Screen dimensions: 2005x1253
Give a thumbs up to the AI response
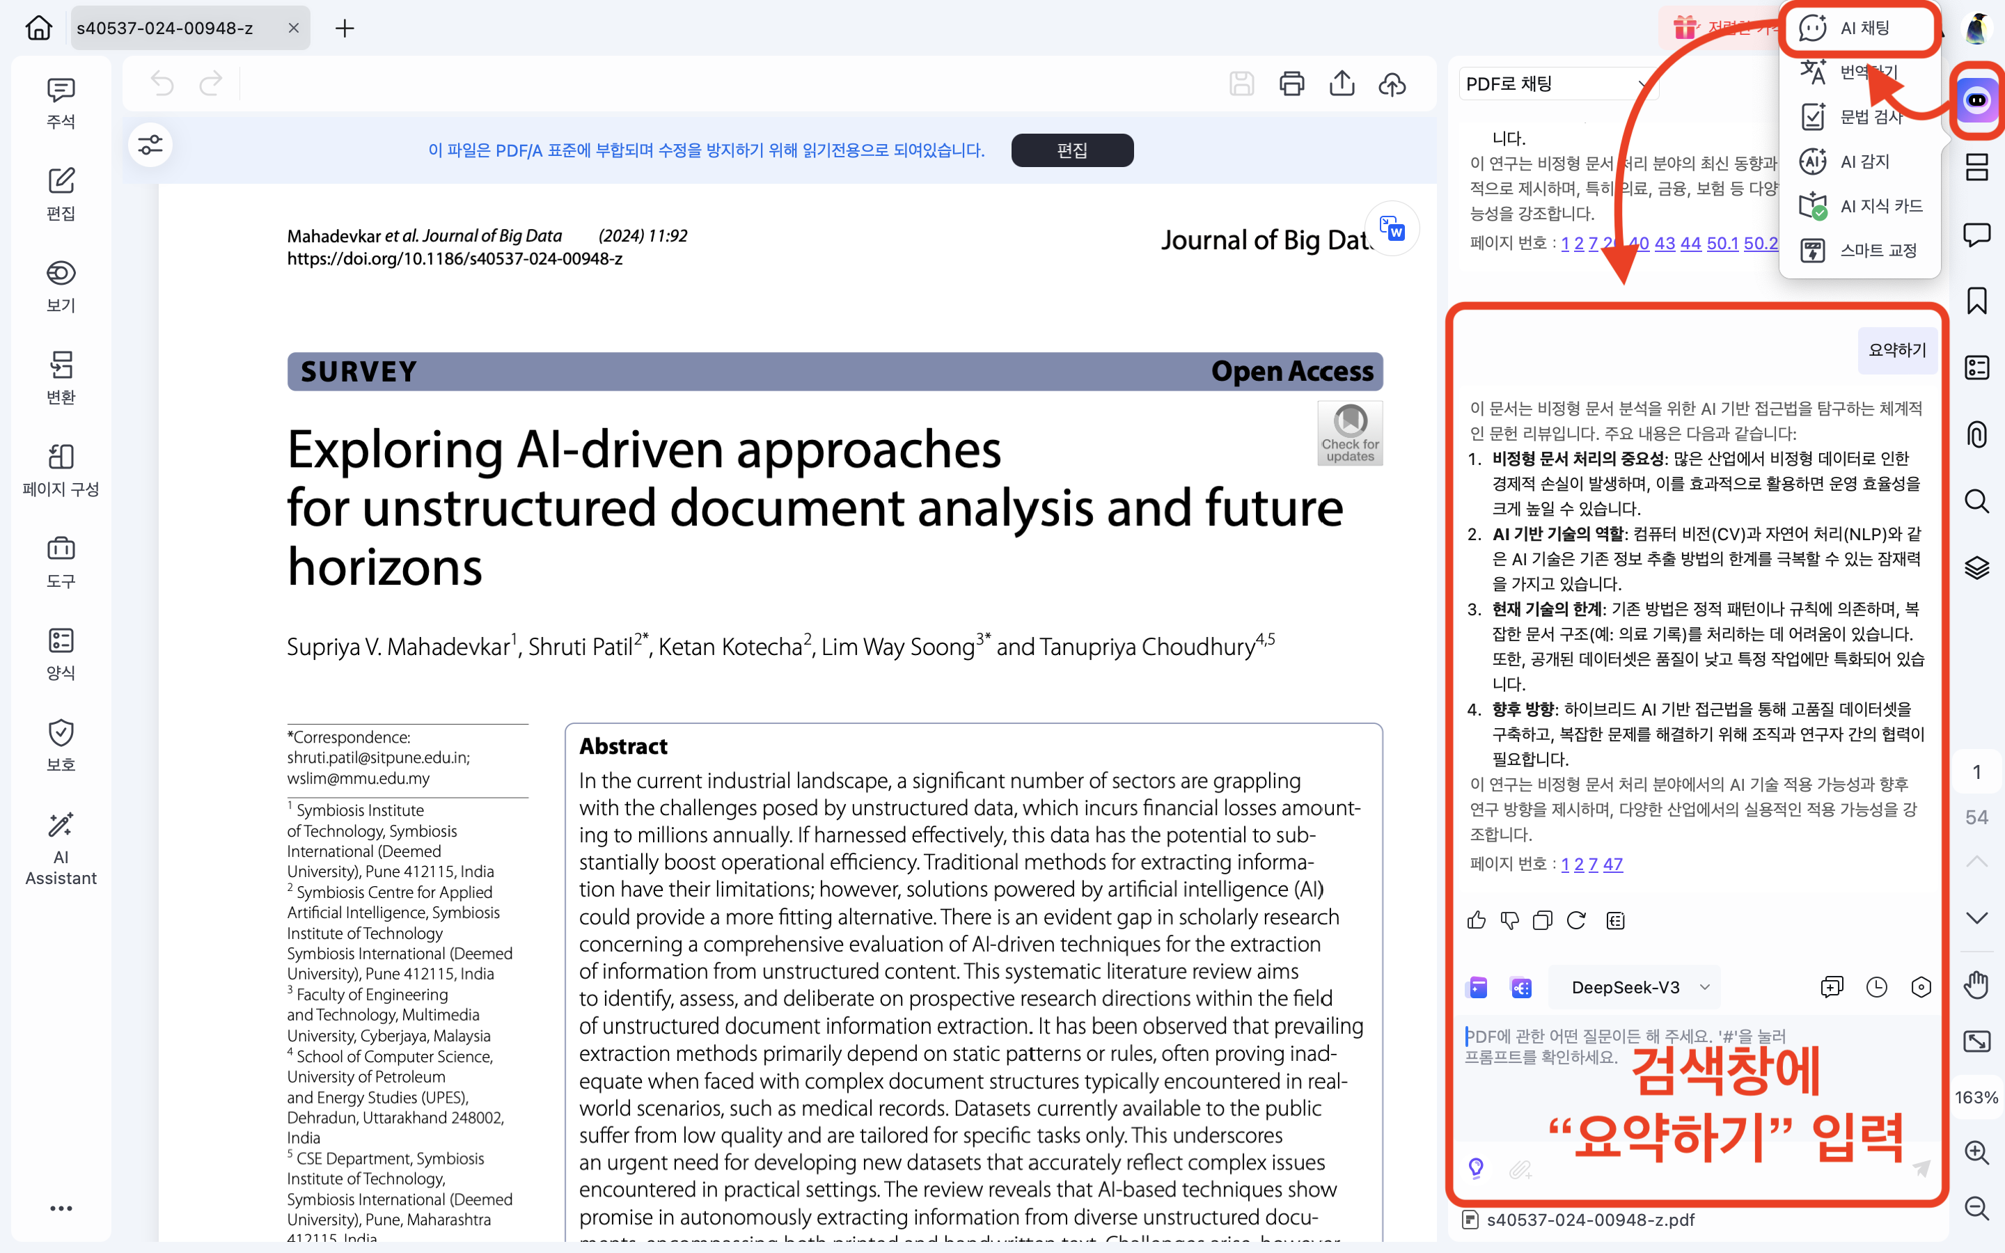[1477, 921]
